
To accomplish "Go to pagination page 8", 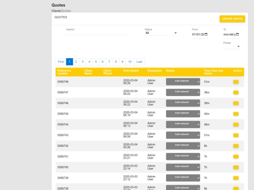I will (116, 62).
